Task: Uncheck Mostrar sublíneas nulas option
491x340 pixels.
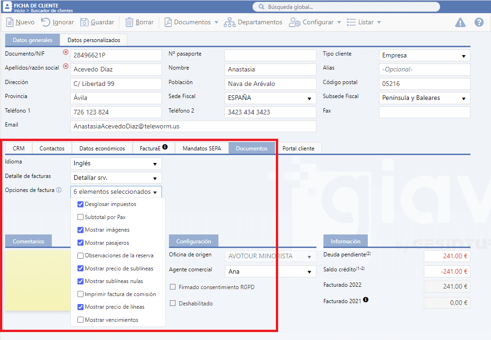Action: click(80, 281)
